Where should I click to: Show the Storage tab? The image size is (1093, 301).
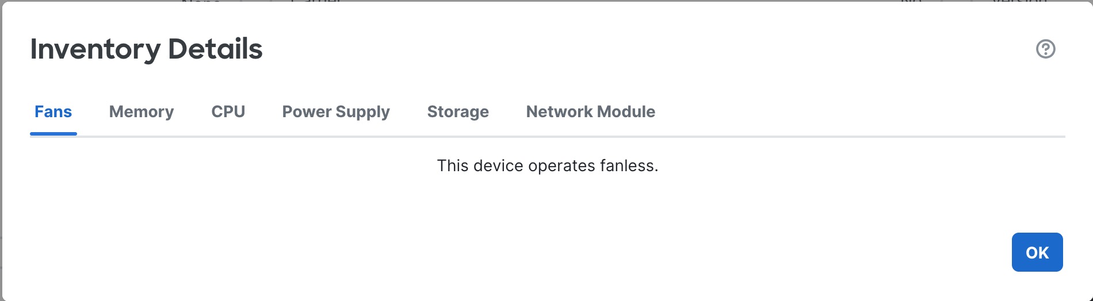458,111
